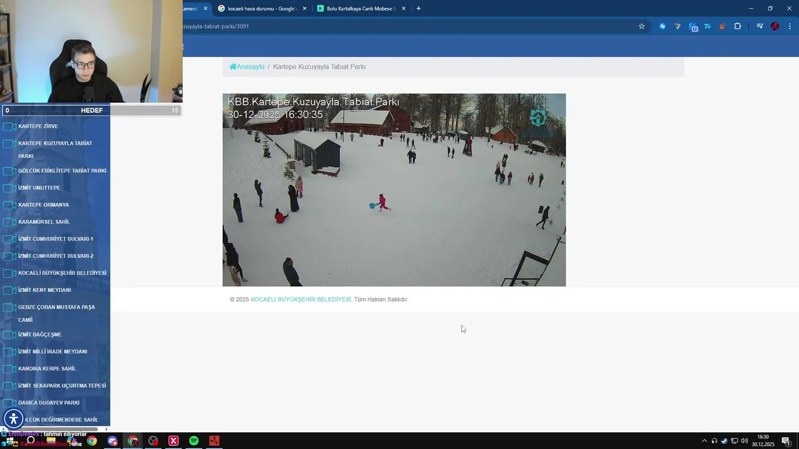Open the red fan-shaped taskbar app
799x449 pixels.
pos(214,441)
